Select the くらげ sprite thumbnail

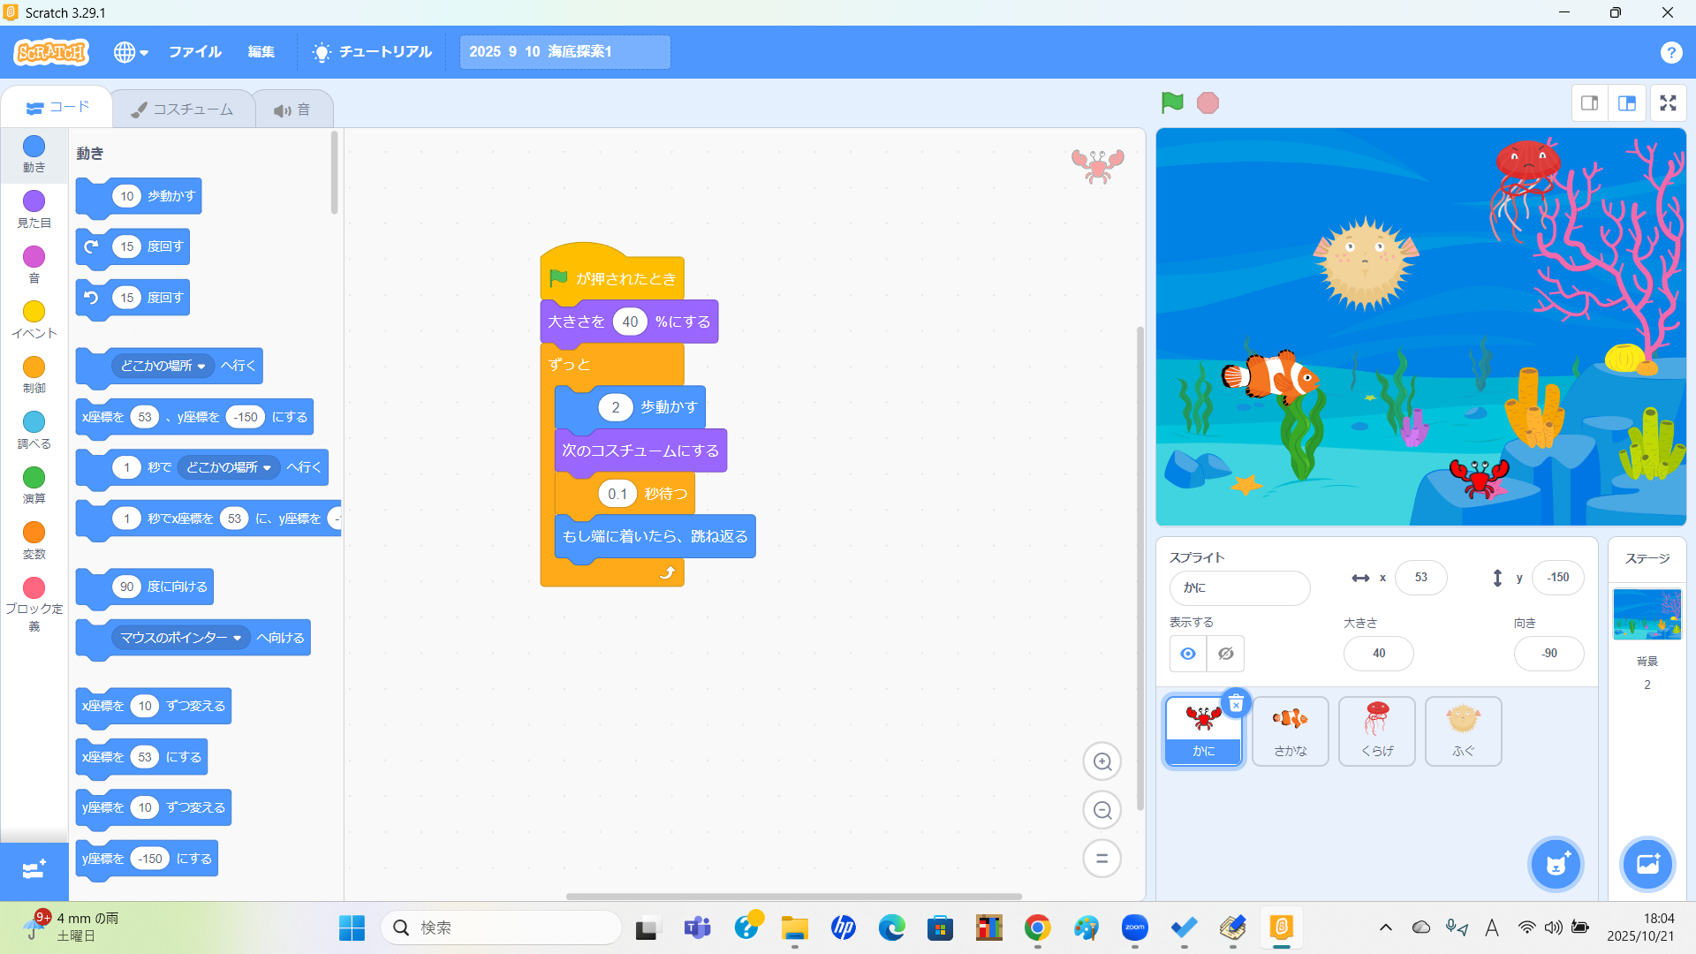point(1376,731)
